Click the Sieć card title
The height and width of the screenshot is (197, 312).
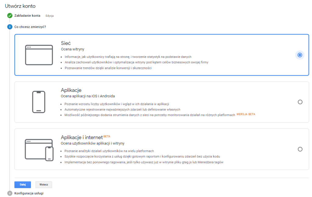click(66, 43)
